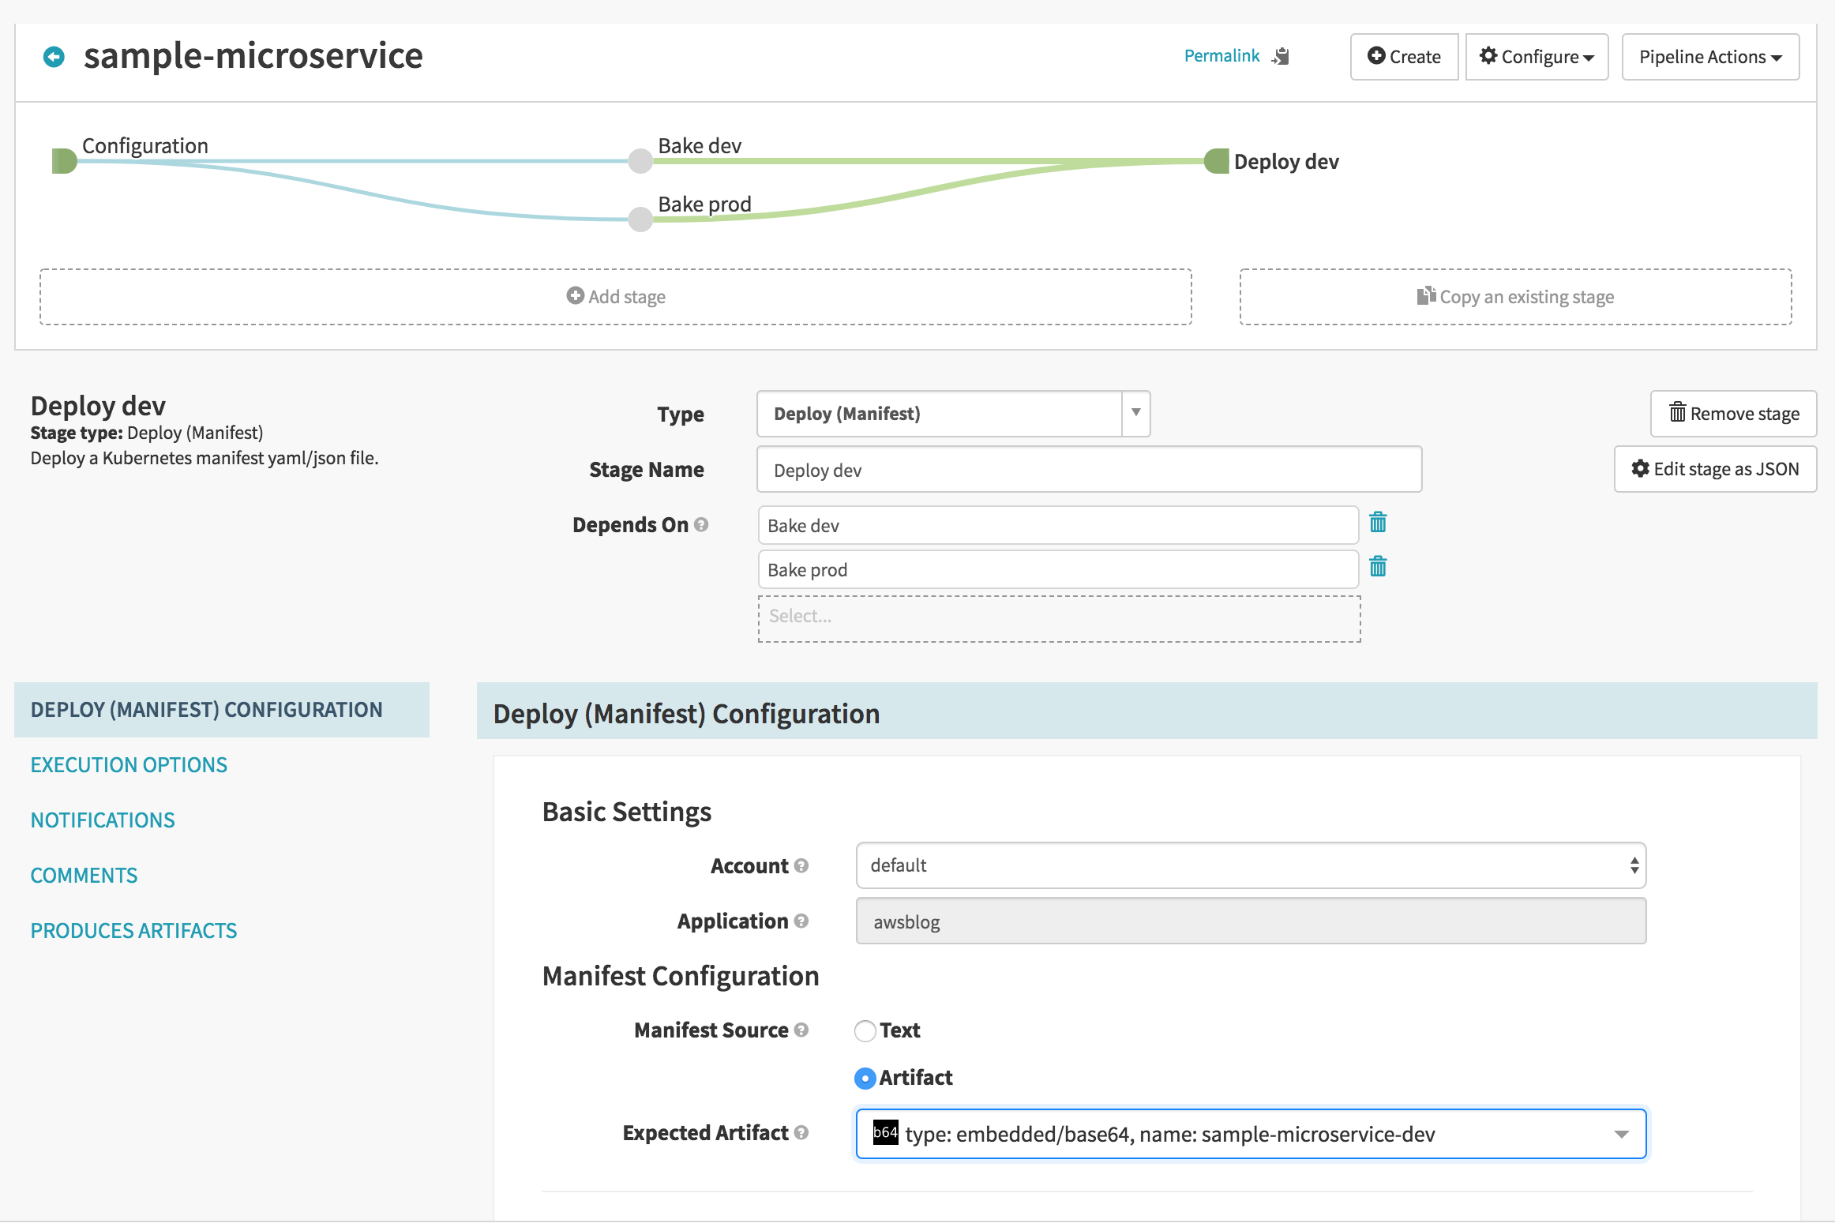Viewport: 1835px width, 1227px height.
Task: Remove the Bake prod dependency using trash icon
Action: (x=1378, y=567)
